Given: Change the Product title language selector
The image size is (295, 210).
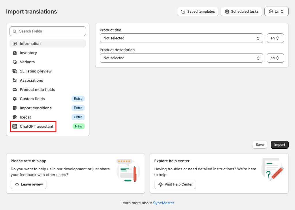Looking at the screenshot, I should click(x=275, y=38).
